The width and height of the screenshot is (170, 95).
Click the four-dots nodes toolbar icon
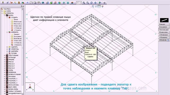(x=104, y=3)
